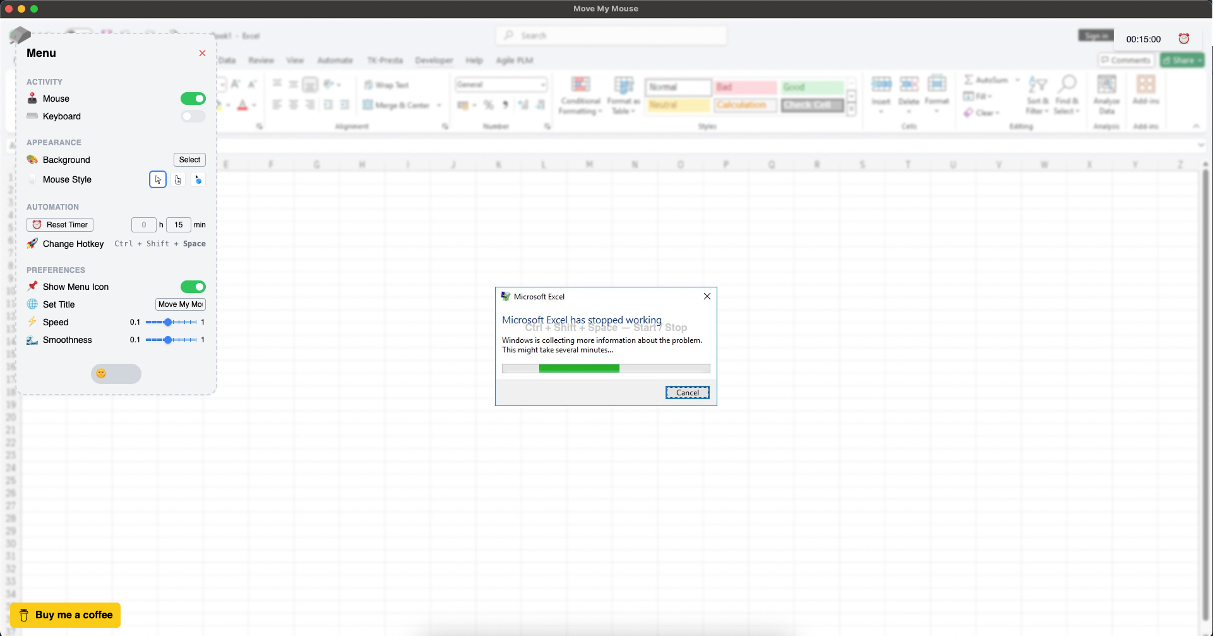Viewport: 1213px width, 636px height.
Task: Click the Wrap Text button
Action: point(386,85)
